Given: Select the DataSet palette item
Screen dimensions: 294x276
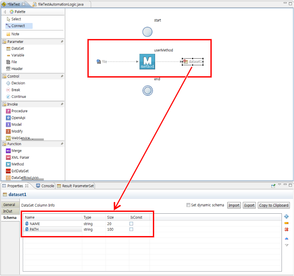Looking at the screenshot, I should pos(17,48).
